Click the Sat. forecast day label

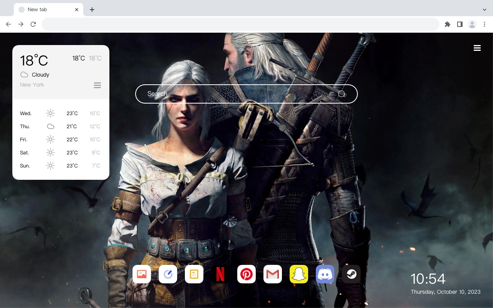25,152
